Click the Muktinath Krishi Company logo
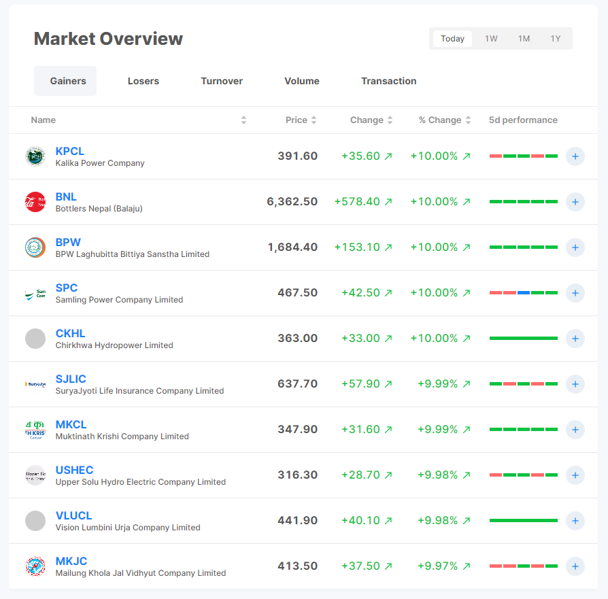Viewport: 608px width, 599px height. 35,430
